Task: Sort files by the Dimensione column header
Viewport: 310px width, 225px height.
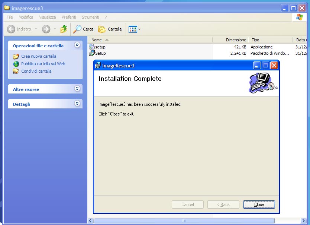Action: 230,40
